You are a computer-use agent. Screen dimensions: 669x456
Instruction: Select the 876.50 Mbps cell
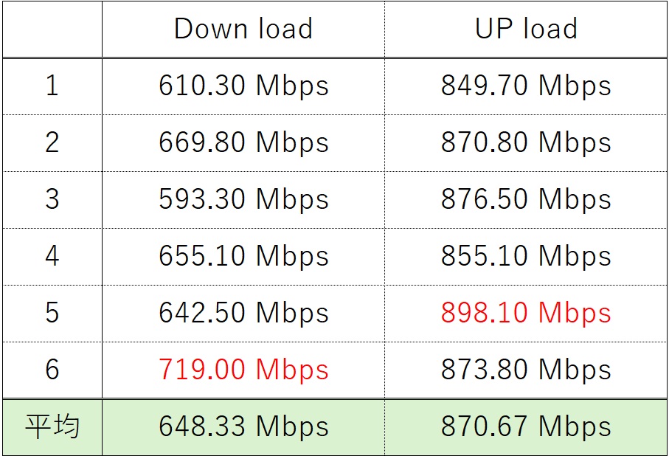point(526,199)
